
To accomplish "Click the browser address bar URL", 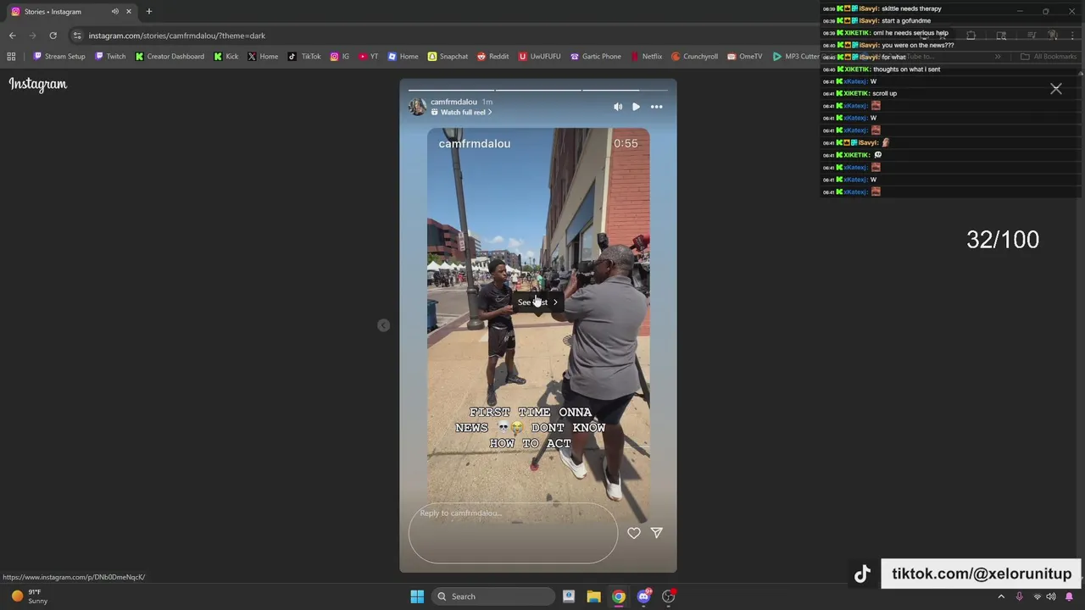I will coord(177,36).
